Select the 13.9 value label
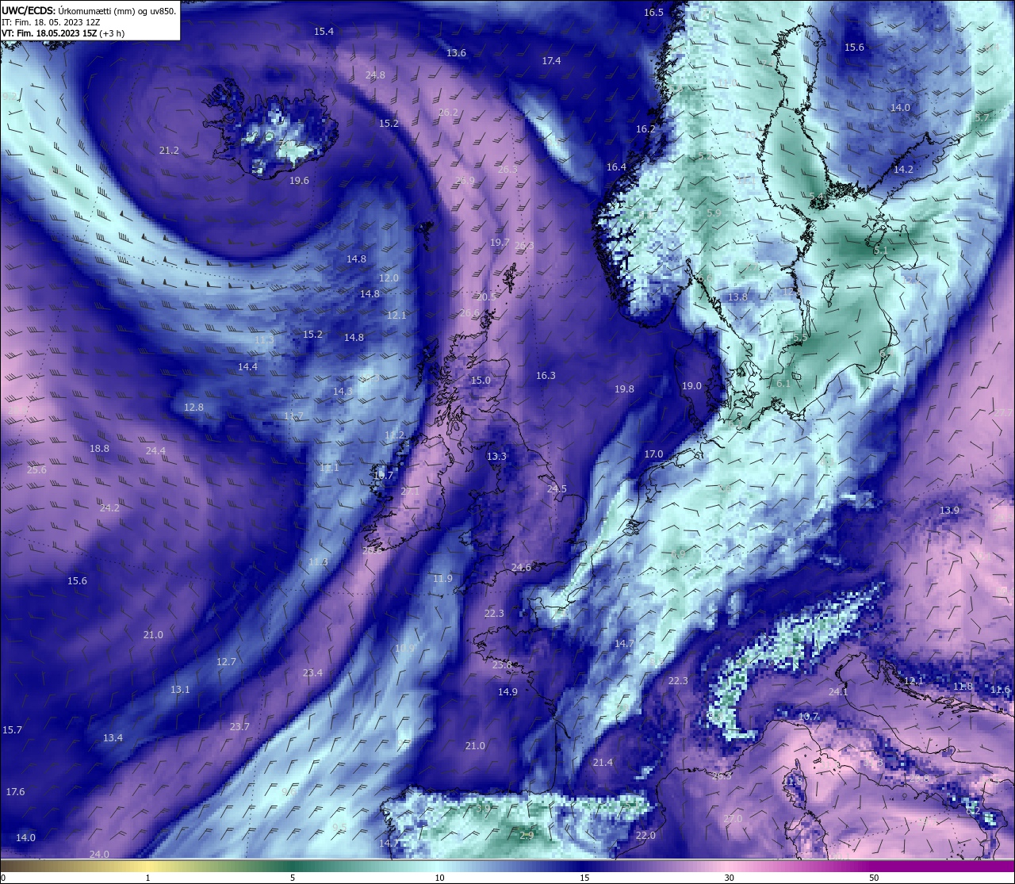The height and width of the screenshot is (884, 1015). (x=949, y=511)
